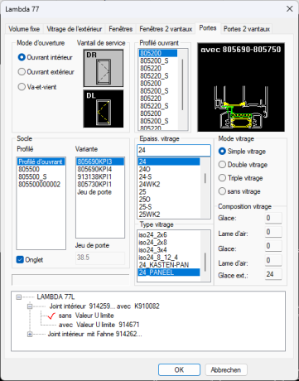Switch to the Fenêtres 2 vantaux tab
Screen dimensions: 299x381
[x=166, y=29]
